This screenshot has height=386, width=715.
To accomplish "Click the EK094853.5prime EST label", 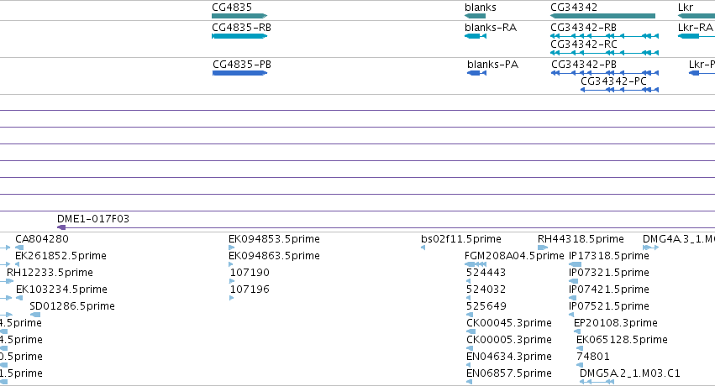I will 274,239.
